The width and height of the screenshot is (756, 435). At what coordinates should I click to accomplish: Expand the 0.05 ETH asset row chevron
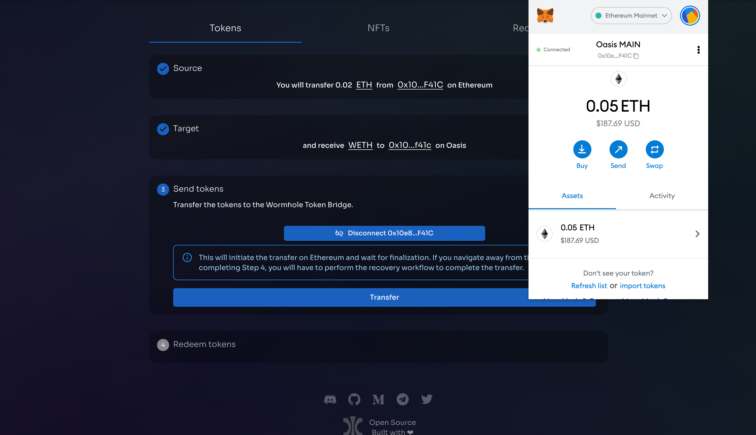697,234
